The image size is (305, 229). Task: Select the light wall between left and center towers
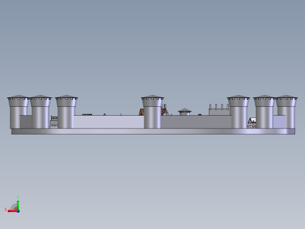point(109,122)
